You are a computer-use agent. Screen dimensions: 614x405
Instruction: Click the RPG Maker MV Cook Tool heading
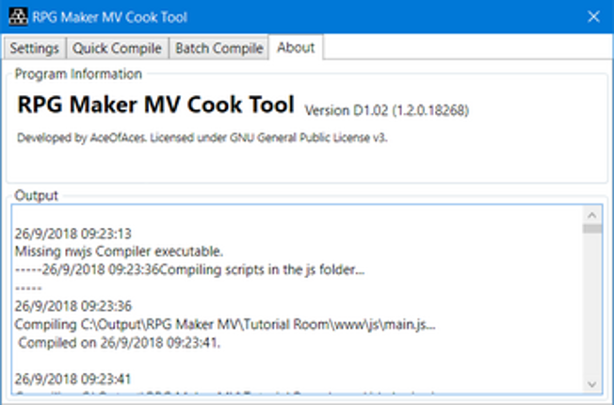click(155, 105)
